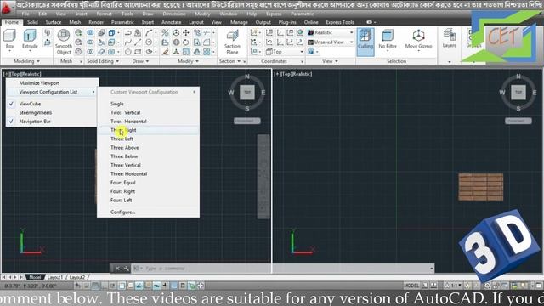Toggle Object Snap in the status bar
The height and width of the screenshot is (306, 544).
tap(122, 286)
